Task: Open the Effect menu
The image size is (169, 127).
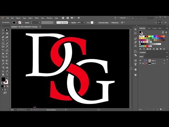Action: coord(37,18)
